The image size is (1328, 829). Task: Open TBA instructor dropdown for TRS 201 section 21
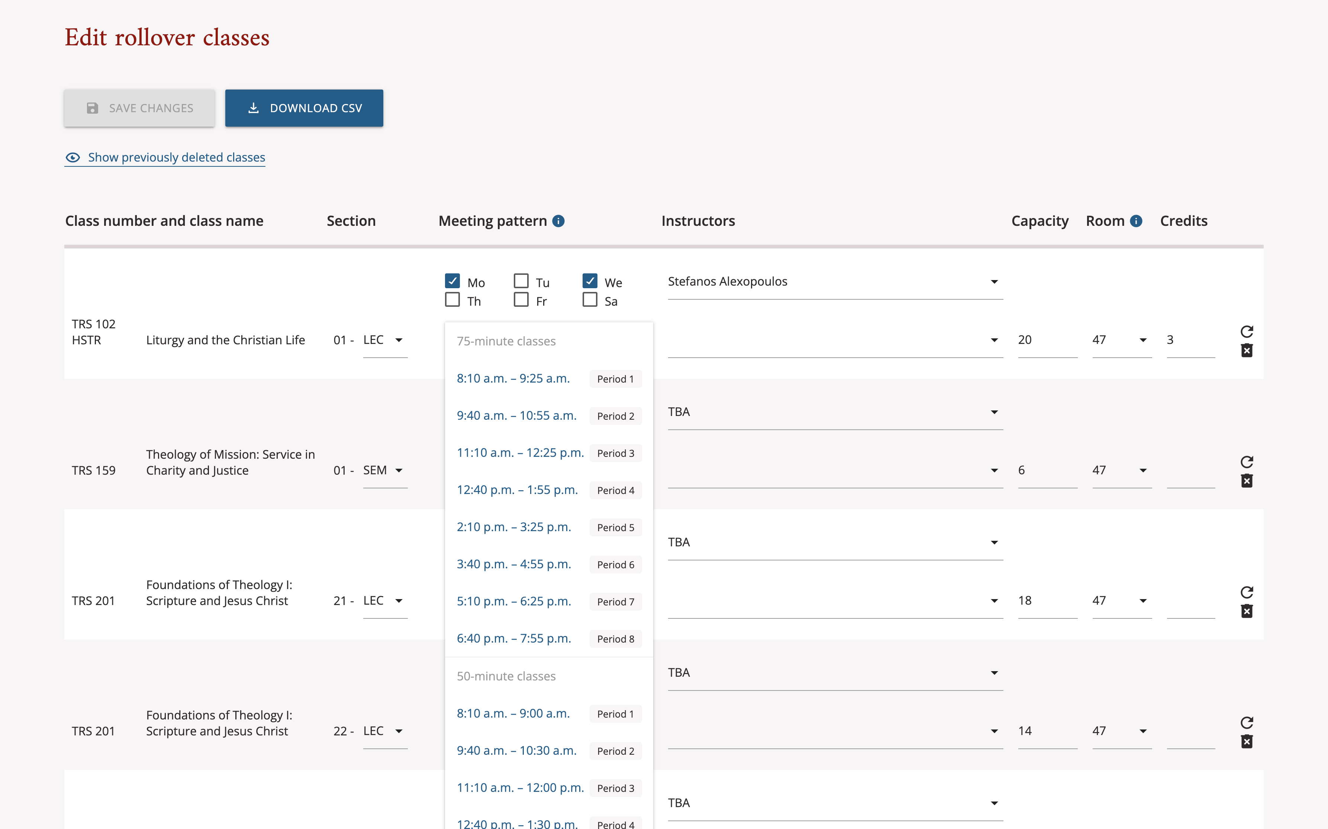click(x=835, y=543)
